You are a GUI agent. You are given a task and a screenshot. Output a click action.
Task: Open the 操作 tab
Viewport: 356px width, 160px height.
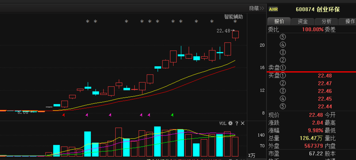point(349,22)
